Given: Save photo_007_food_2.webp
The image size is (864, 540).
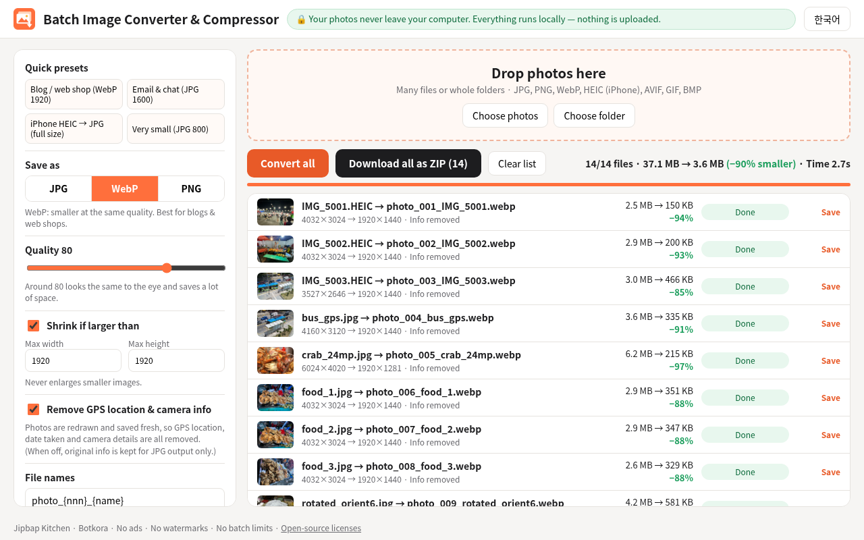Looking at the screenshot, I should pos(830,435).
